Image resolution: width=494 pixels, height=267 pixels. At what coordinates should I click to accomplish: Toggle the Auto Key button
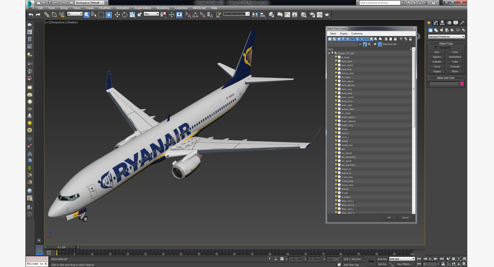pyautogui.click(x=382, y=259)
